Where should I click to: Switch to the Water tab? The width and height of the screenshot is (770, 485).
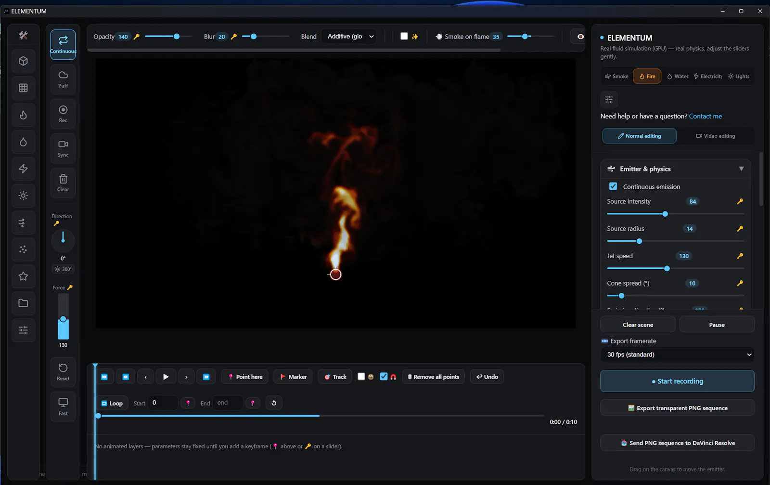pos(677,76)
